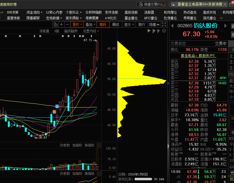Image resolution: width=234 pixels, height=183 pixels.
Task: Click 买一 bid price 67.30
Action: point(194,83)
